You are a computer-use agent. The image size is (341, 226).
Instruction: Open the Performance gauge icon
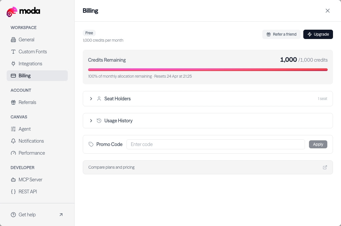[13, 153]
